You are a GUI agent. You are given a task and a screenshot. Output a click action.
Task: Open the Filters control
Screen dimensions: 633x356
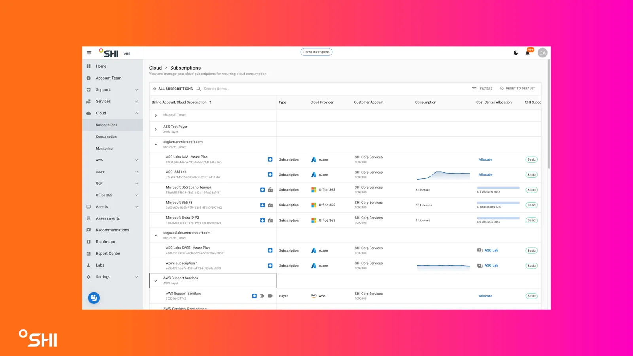pos(482,89)
